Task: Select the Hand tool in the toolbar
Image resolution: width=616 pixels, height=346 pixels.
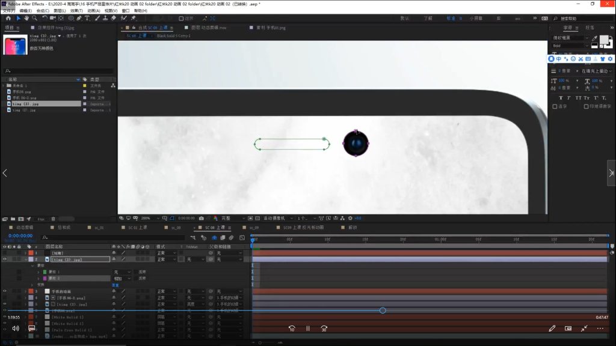Action: [x=27, y=18]
